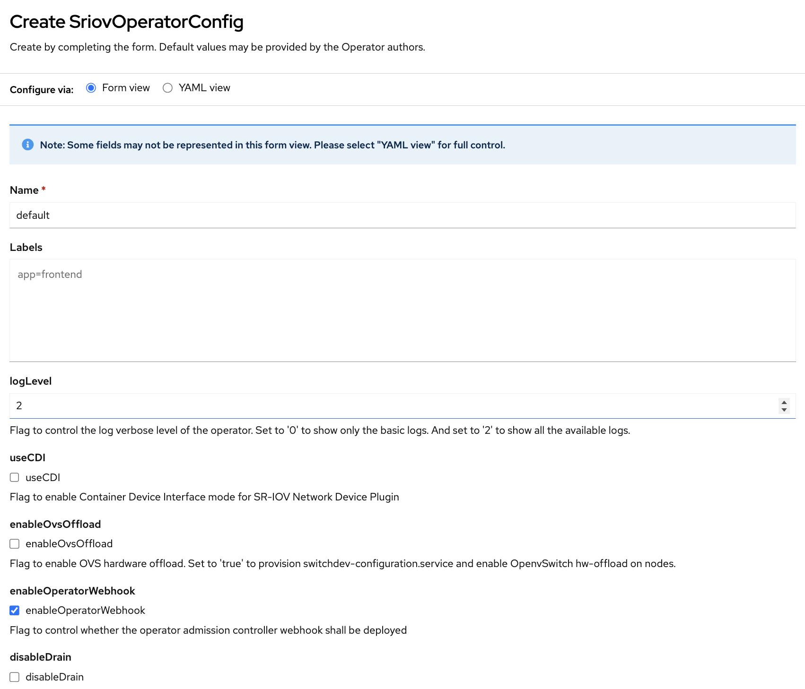
Task: Click the 'disableDrain' text beside its checkbox
Action: [x=54, y=677]
